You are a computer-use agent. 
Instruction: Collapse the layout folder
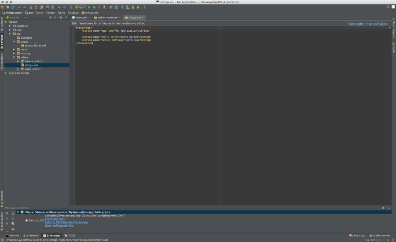[x=14, y=42]
